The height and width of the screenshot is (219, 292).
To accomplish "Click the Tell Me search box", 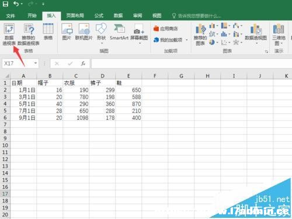I will tap(197, 16).
